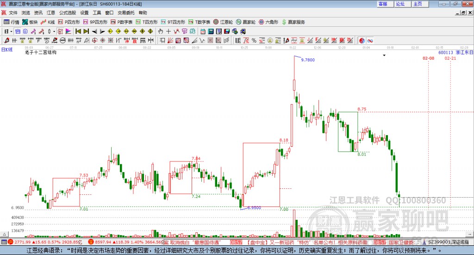This screenshot has height=255, width=474.
Task: Open the 9T四方形 tool
Action: (173, 22)
